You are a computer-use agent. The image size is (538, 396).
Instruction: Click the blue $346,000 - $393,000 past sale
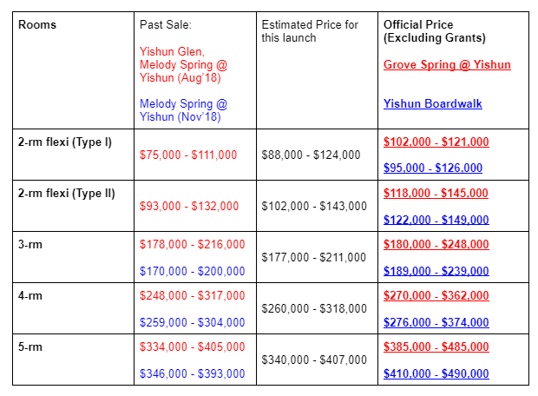pyautogui.click(x=192, y=373)
